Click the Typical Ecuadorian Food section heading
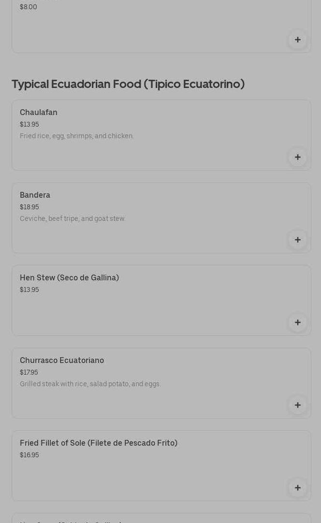321x523 pixels. pyautogui.click(x=128, y=84)
